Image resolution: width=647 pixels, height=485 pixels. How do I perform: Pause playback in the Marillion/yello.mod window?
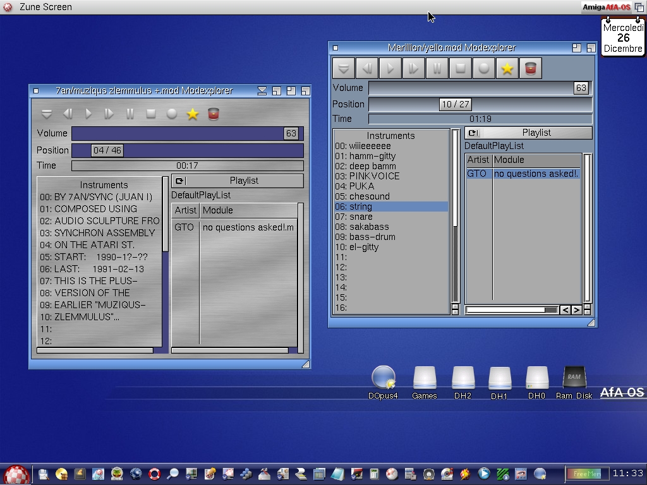437,68
